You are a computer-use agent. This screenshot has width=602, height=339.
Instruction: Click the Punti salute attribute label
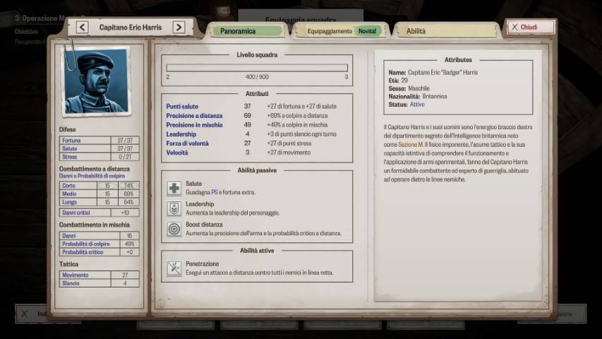pos(182,106)
